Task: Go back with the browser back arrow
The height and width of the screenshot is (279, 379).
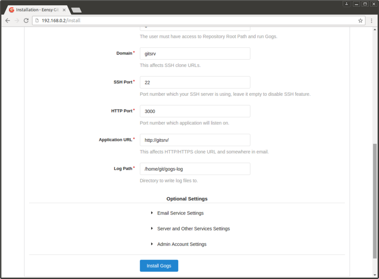Action: (x=8, y=20)
